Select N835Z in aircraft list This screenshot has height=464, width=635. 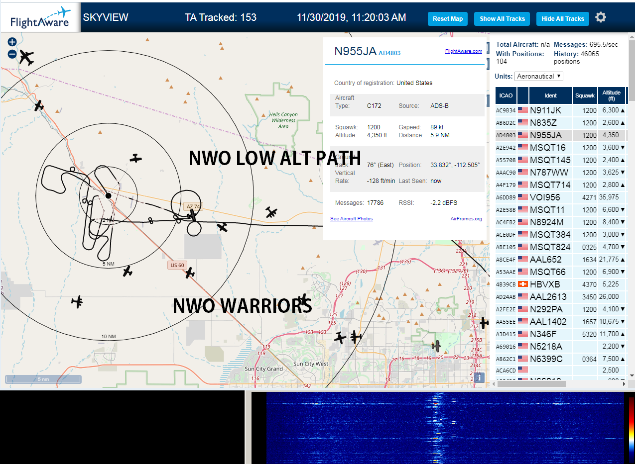tap(560, 123)
